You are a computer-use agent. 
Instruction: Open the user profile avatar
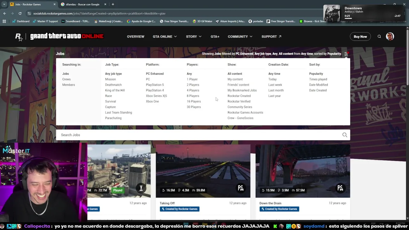pyautogui.click(x=390, y=36)
